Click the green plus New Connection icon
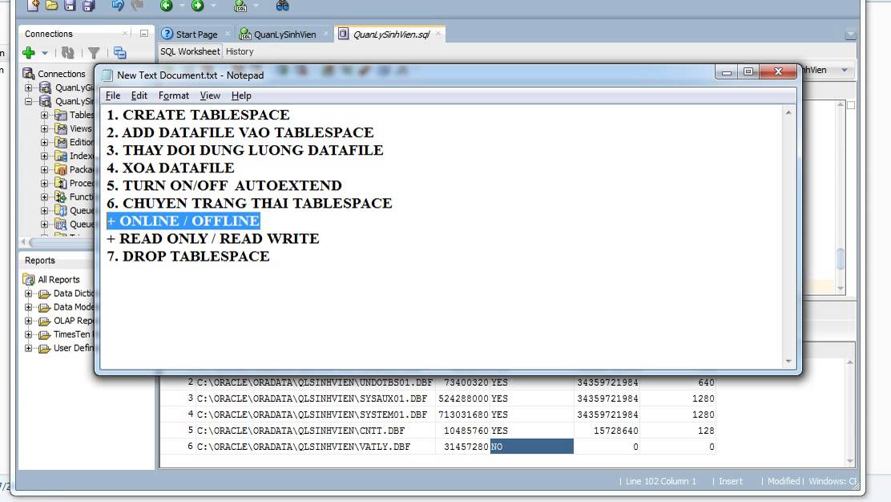Screen dimensions: 891x502 pos(29,53)
